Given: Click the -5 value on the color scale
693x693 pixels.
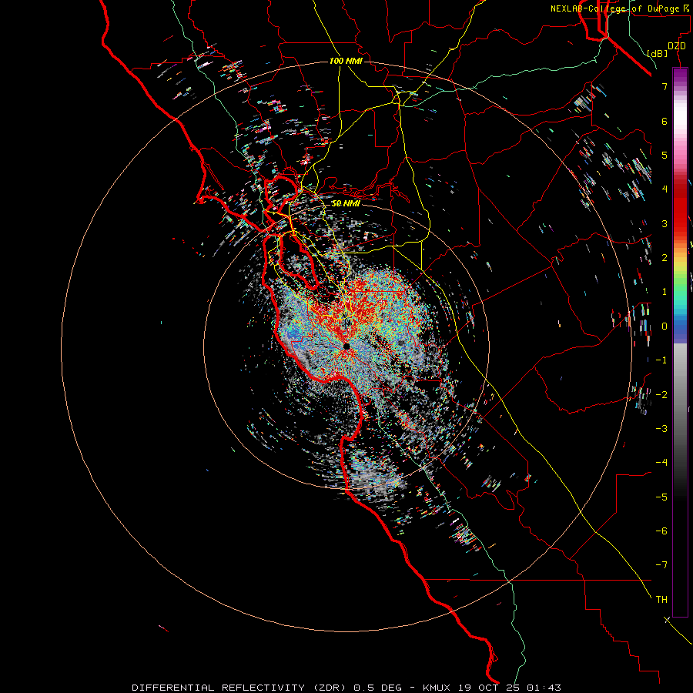Looking at the screenshot, I should coord(661,497).
